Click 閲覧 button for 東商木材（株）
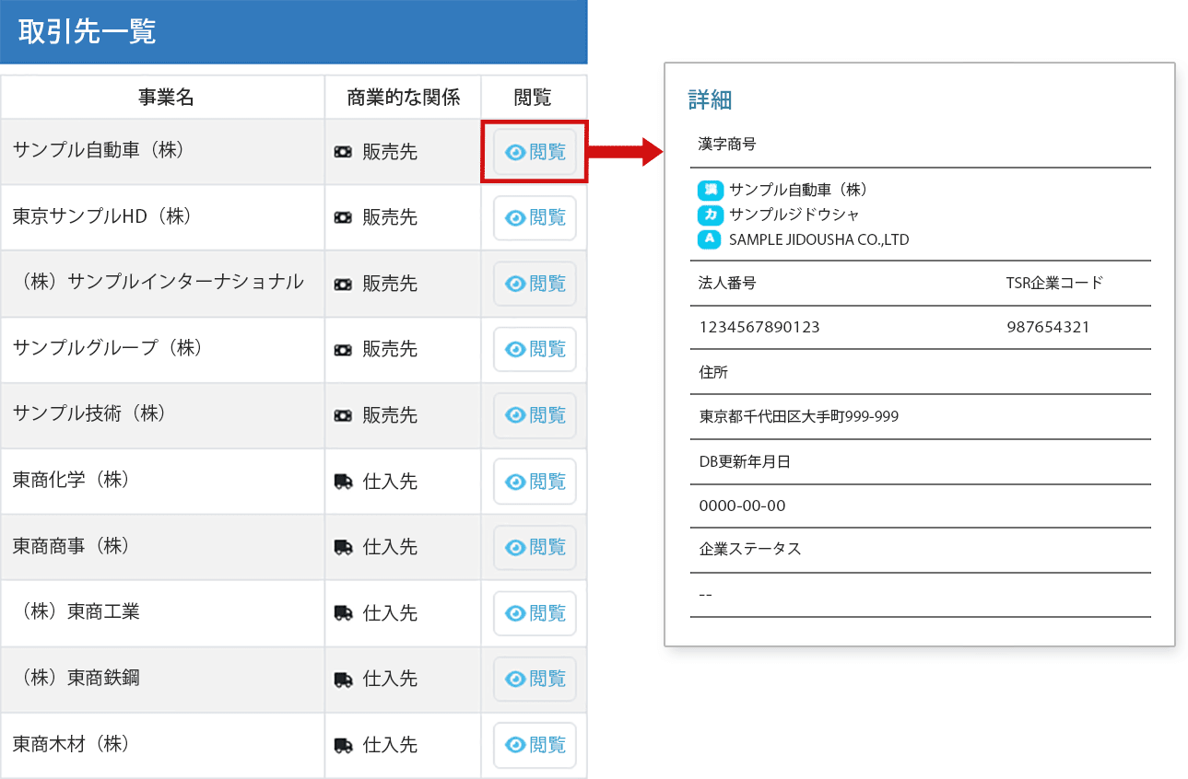This screenshot has width=1188, height=779. point(535,745)
